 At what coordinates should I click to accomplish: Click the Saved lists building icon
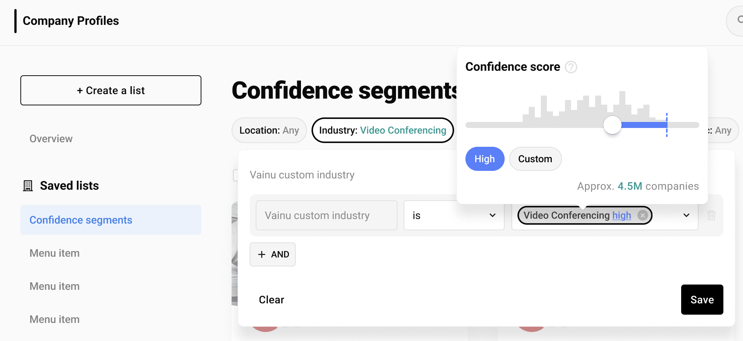(28, 186)
